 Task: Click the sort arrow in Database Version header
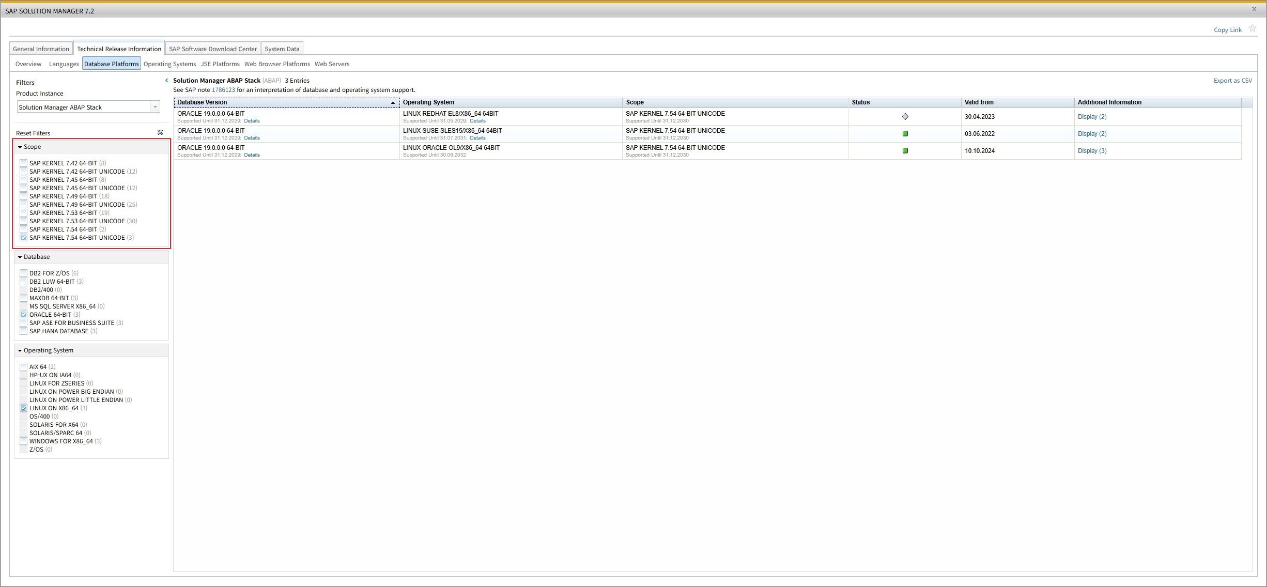click(393, 103)
